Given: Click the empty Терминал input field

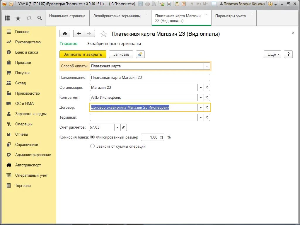Looking at the screenshot, I should point(144,117).
